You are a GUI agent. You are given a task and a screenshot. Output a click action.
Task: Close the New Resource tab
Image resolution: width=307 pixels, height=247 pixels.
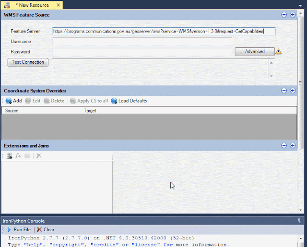tap(58, 5)
